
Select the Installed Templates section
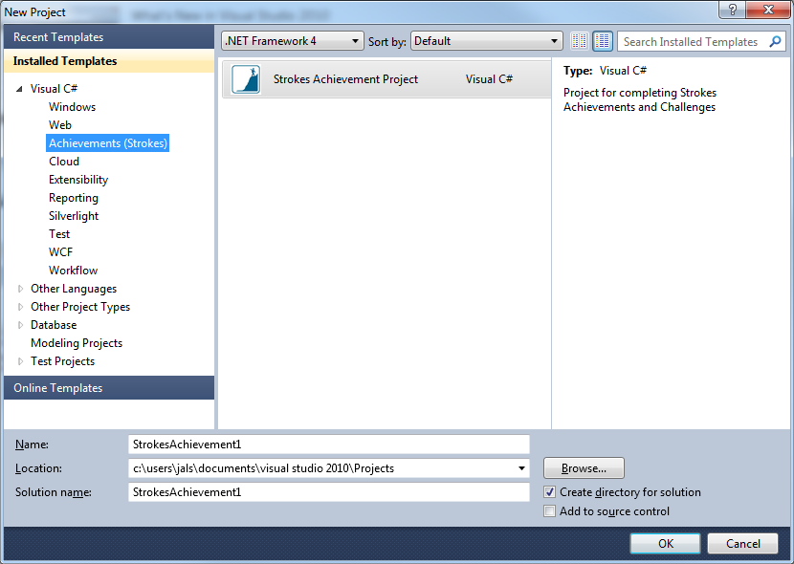tap(109, 61)
